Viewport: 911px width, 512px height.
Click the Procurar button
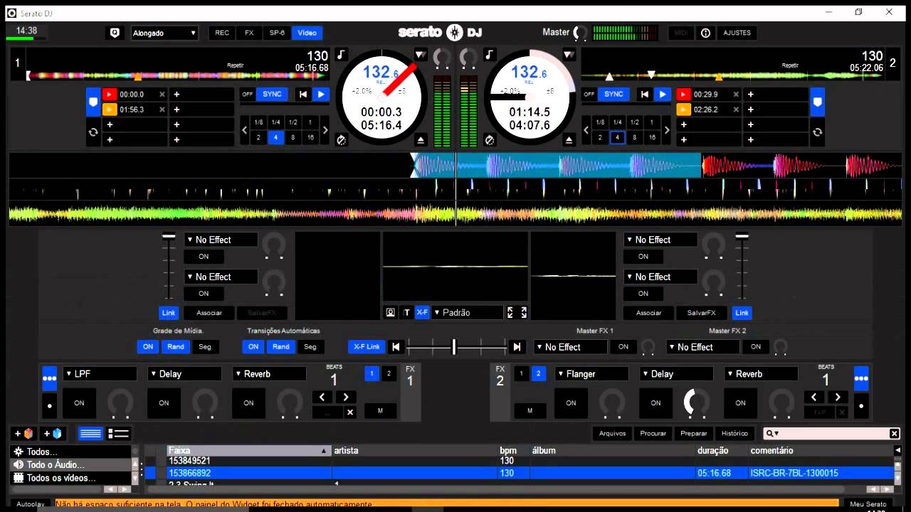pyautogui.click(x=653, y=434)
